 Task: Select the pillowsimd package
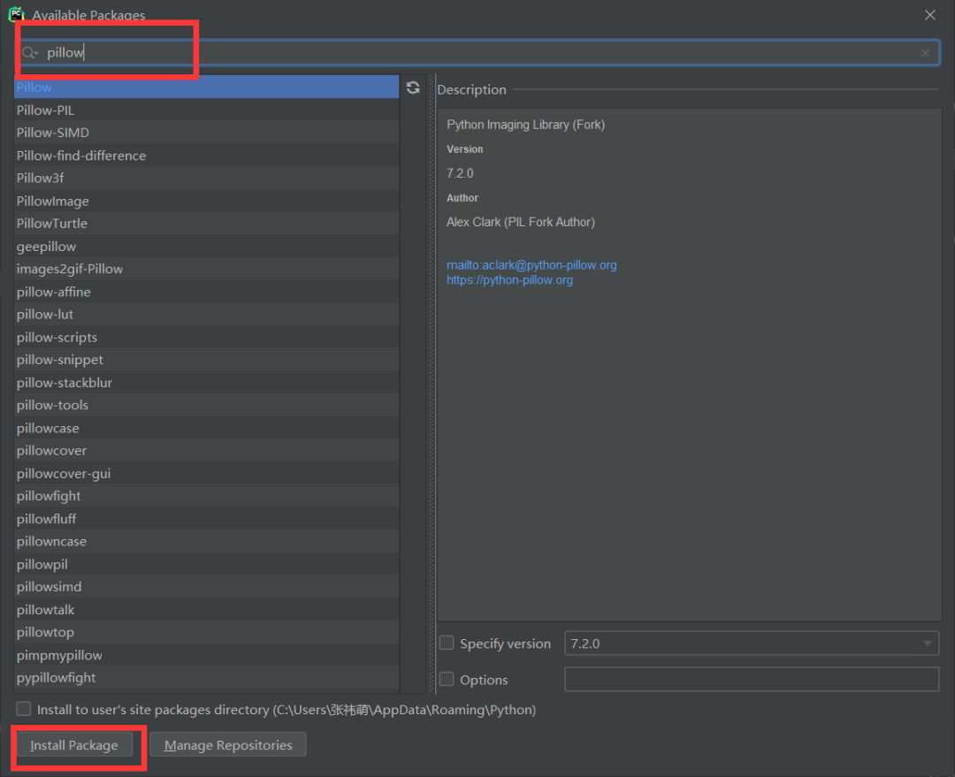[206, 587]
